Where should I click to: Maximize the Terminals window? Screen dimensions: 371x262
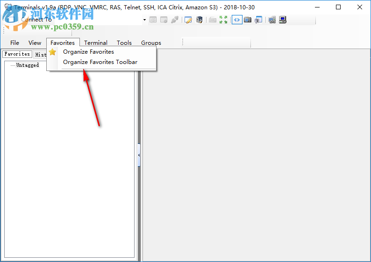[x=338, y=7]
